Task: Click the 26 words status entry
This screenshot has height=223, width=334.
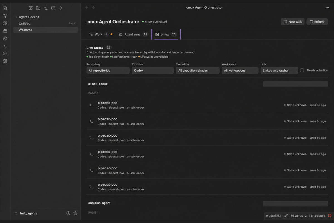Action: 297,215
